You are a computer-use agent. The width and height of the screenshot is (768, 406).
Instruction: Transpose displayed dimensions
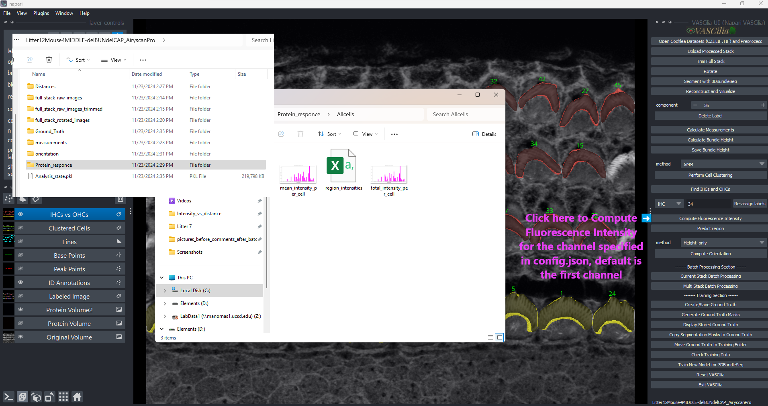click(x=50, y=397)
